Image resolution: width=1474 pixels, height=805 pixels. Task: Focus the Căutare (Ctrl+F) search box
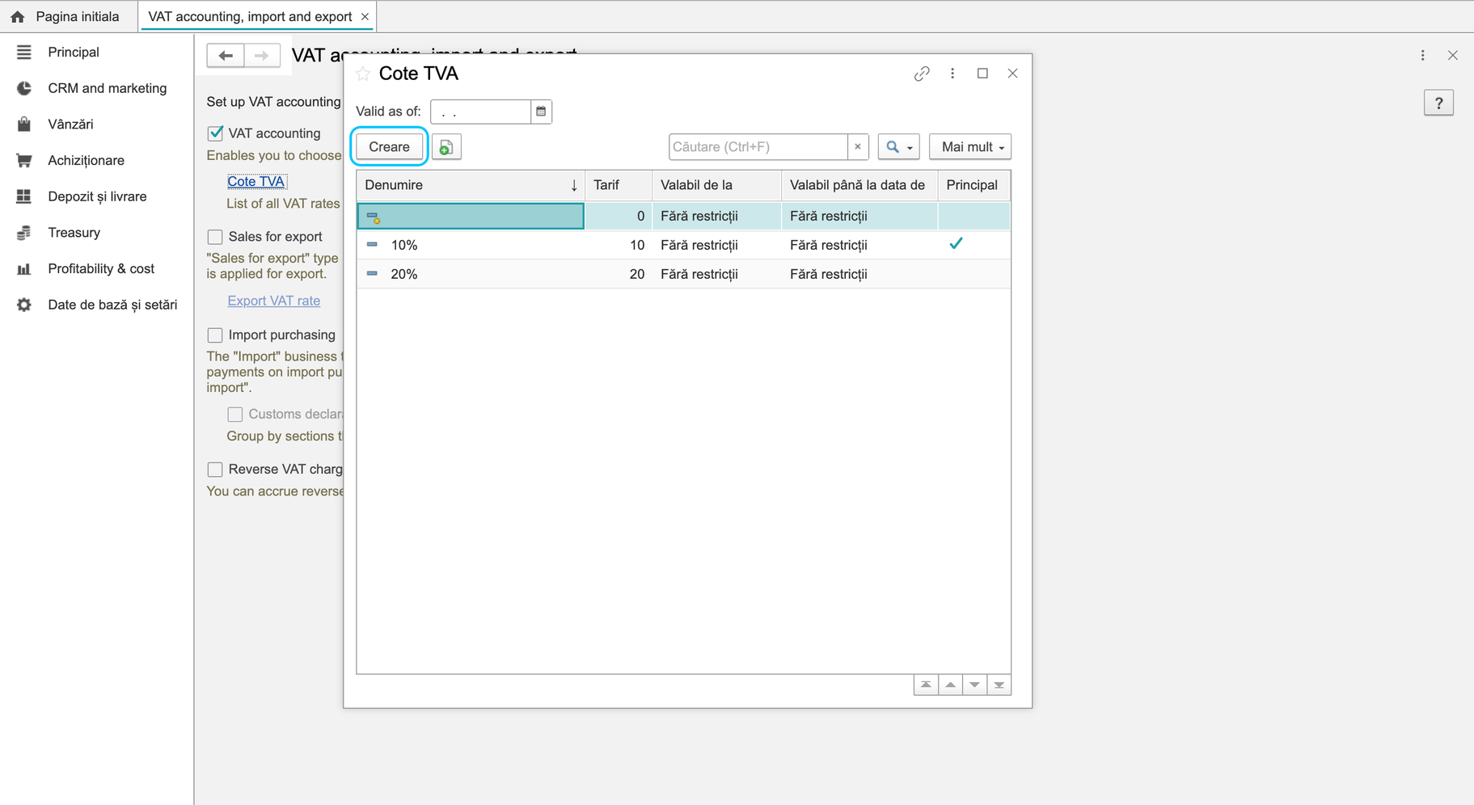point(758,147)
